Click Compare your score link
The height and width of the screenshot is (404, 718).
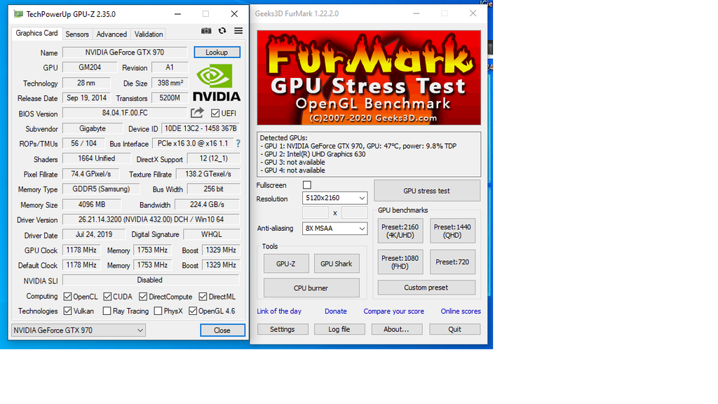(x=394, y=311)
